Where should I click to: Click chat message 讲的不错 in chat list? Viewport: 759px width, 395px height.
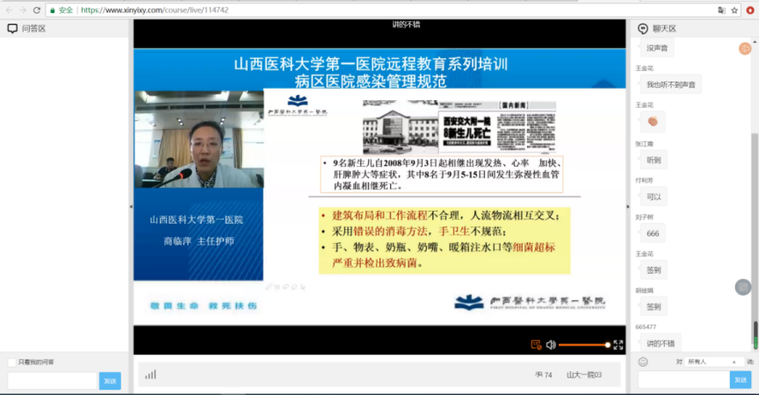pyautogui.click(x=661, y=343)
